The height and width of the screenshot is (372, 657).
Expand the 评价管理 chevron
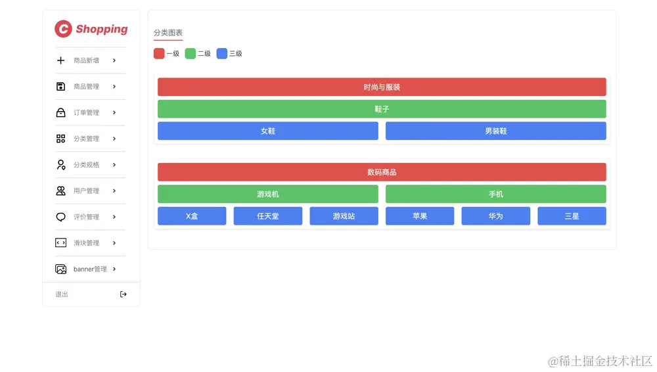click(x=114, y=217)
